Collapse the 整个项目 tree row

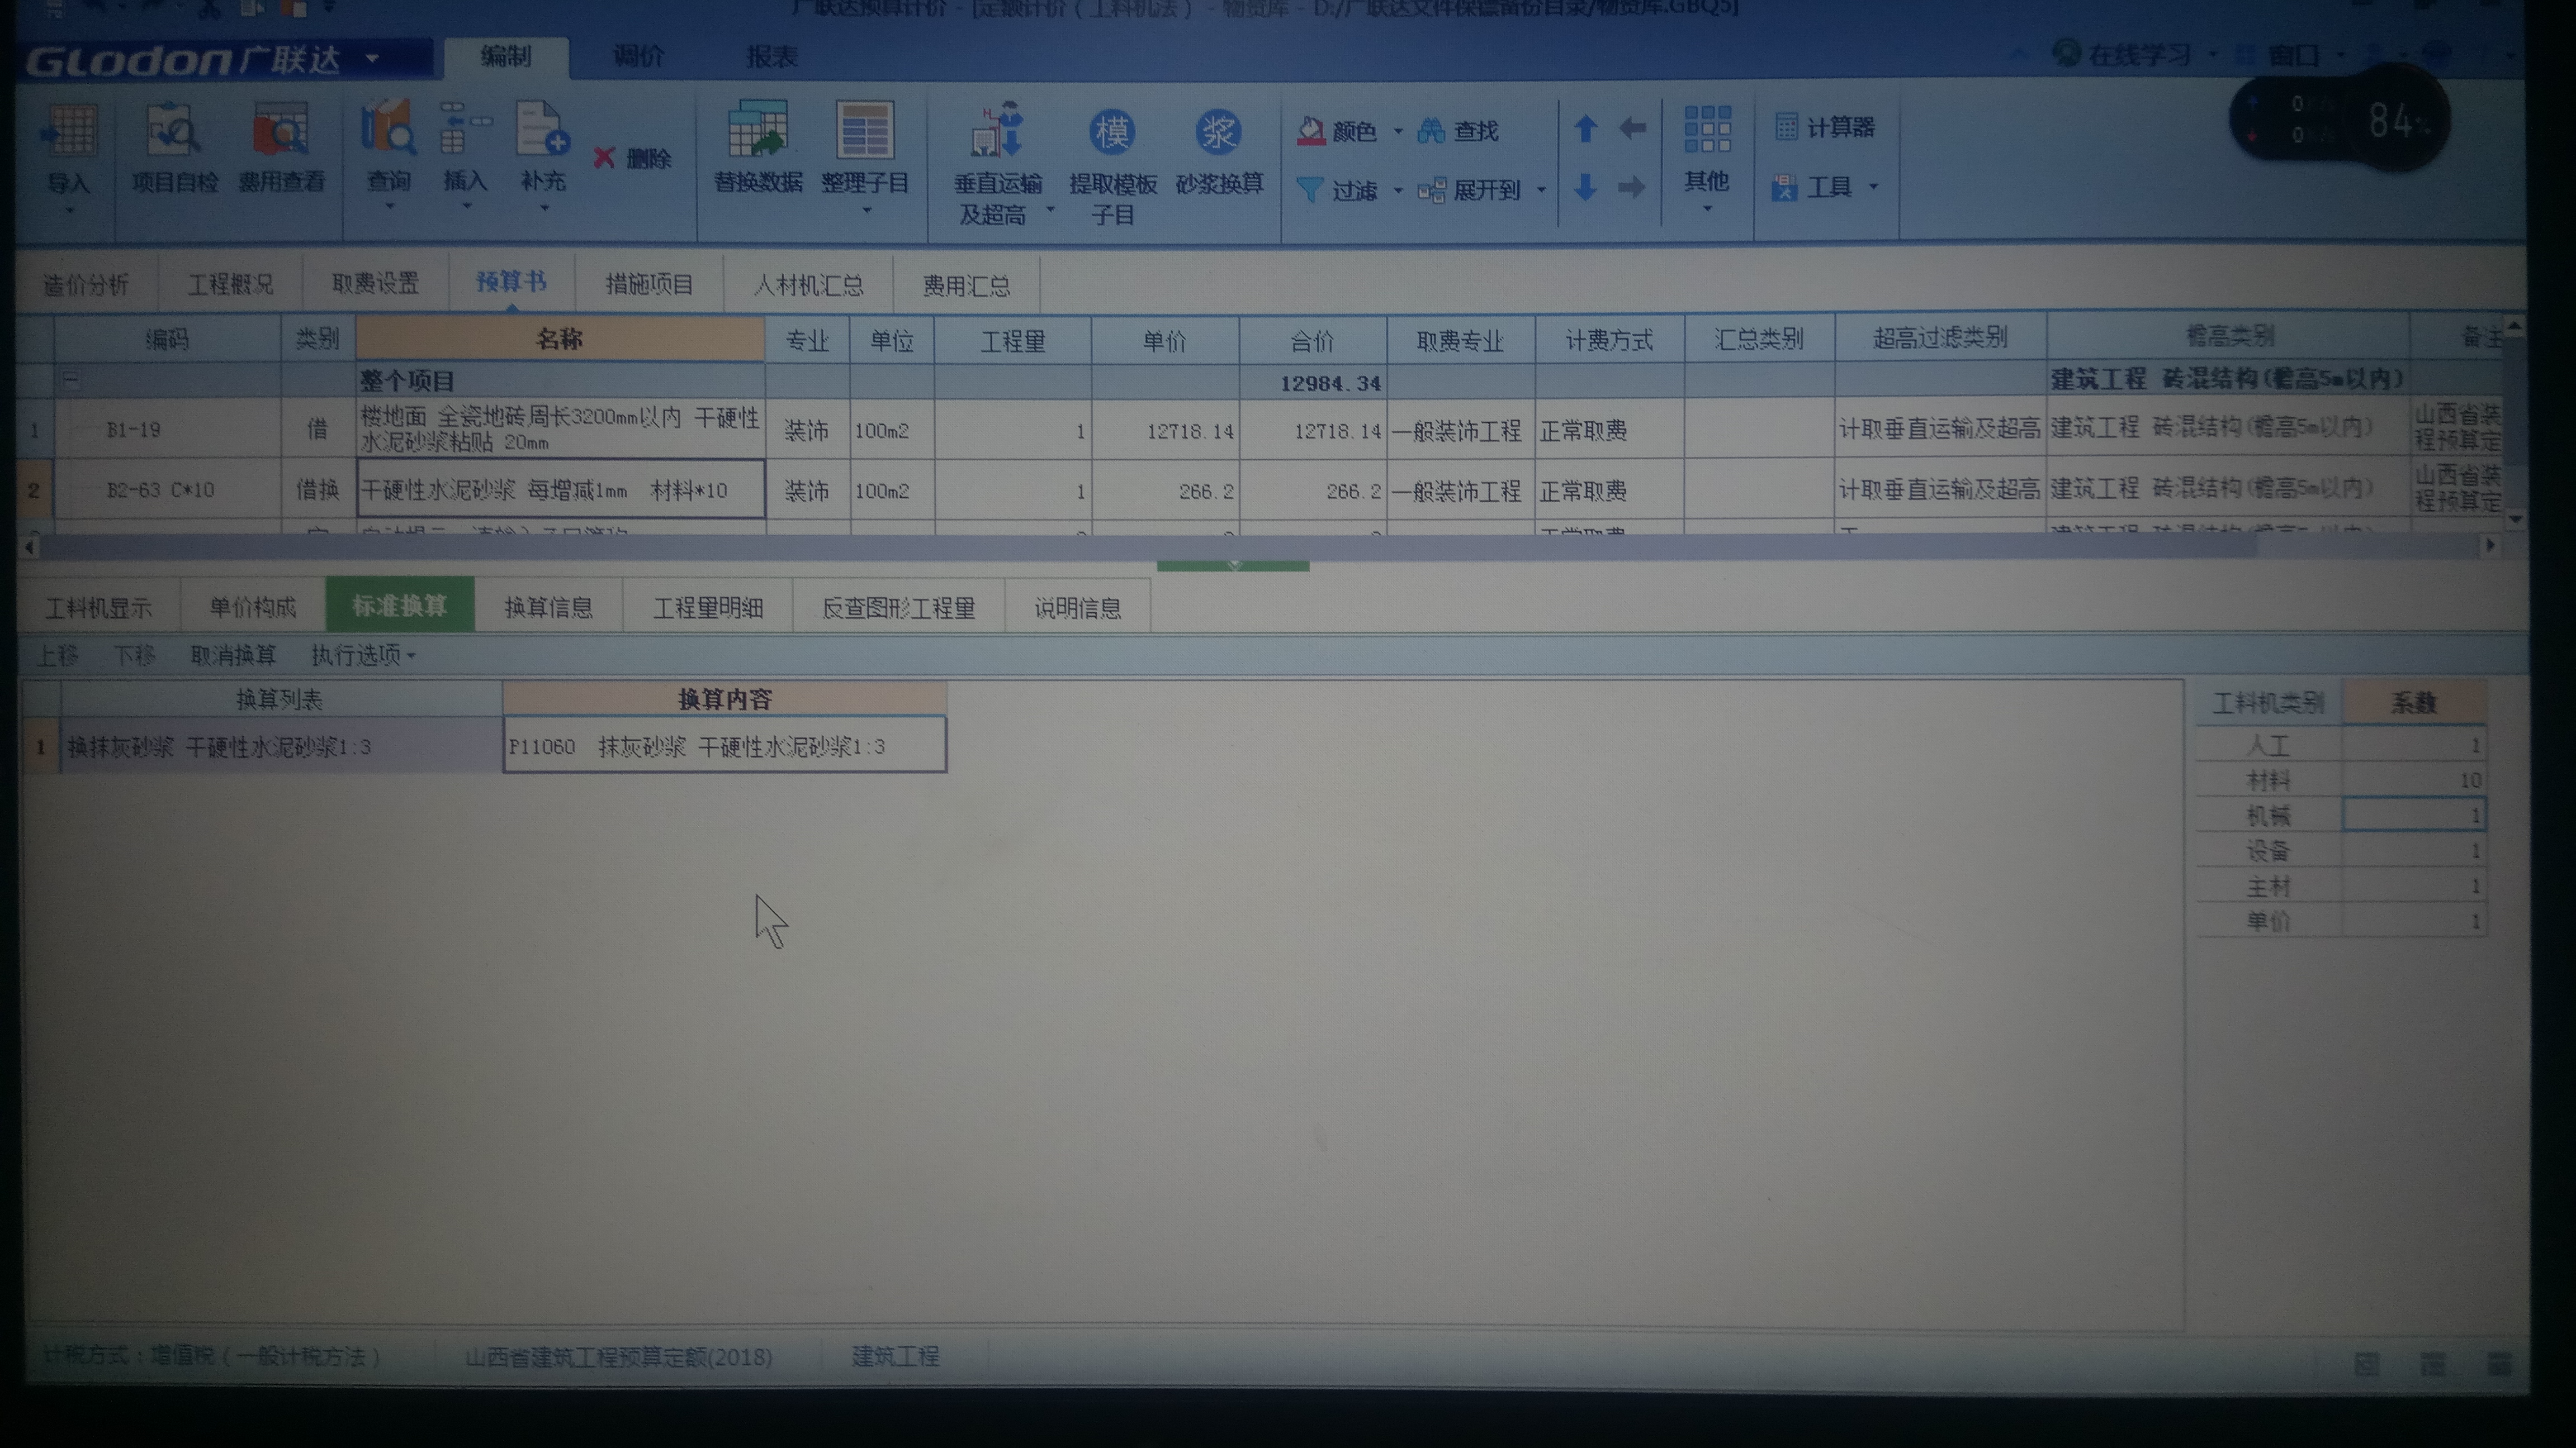point(71,380)
